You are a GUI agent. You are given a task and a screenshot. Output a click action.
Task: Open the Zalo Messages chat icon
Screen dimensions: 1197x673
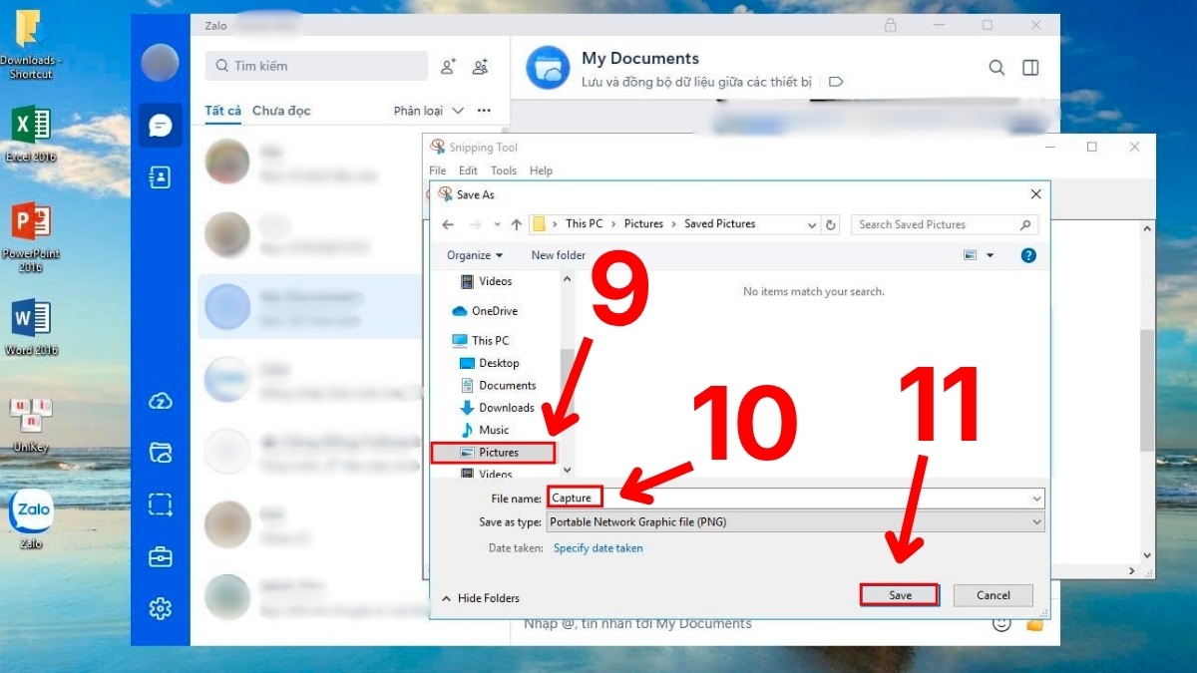pyautogui.click(x=161, y=126)
